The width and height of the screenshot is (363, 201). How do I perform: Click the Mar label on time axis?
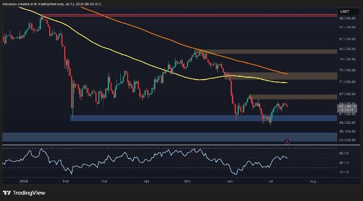pos(104,182)
